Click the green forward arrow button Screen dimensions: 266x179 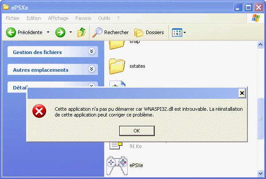60,32
